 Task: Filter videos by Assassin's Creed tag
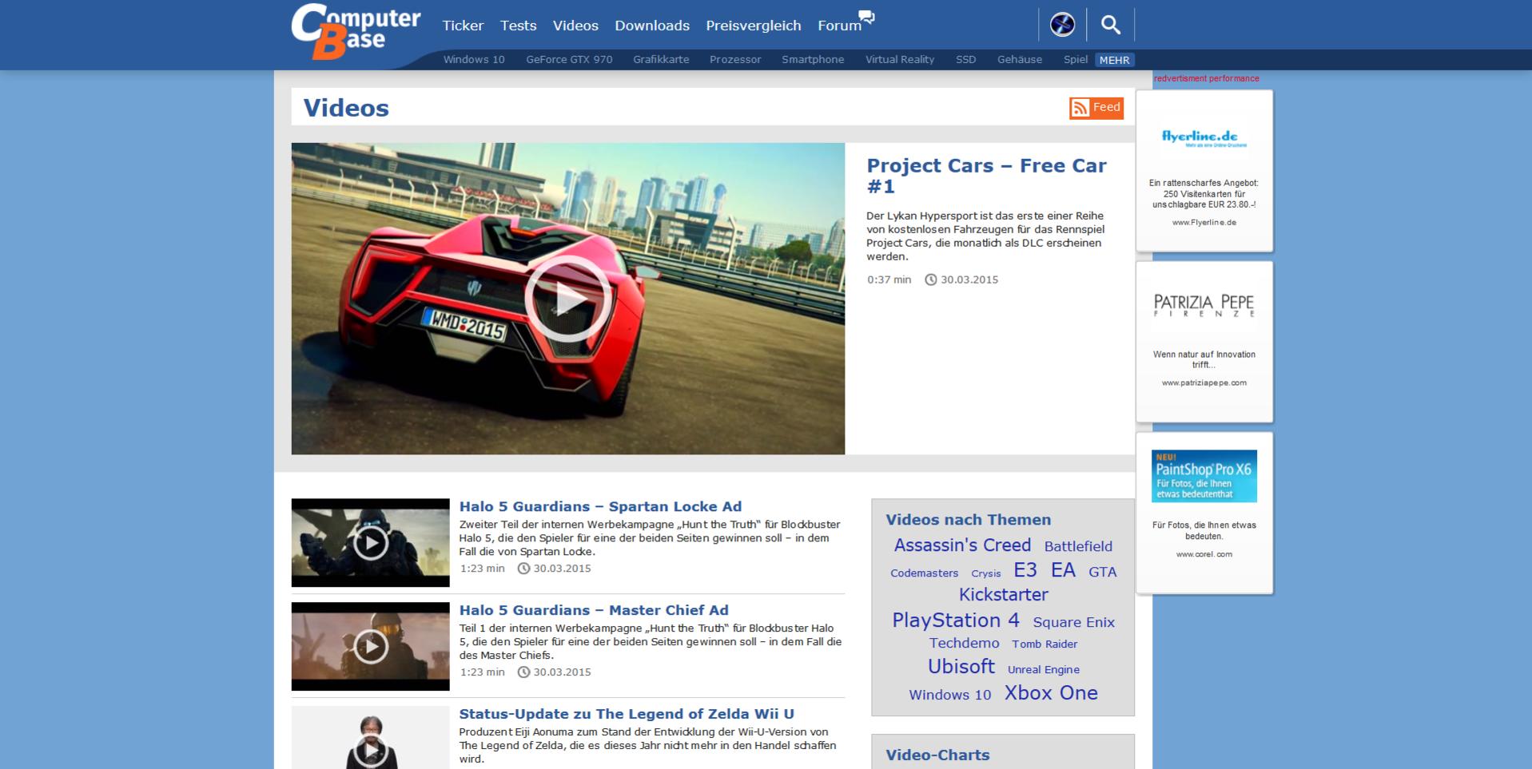(962, 545)
